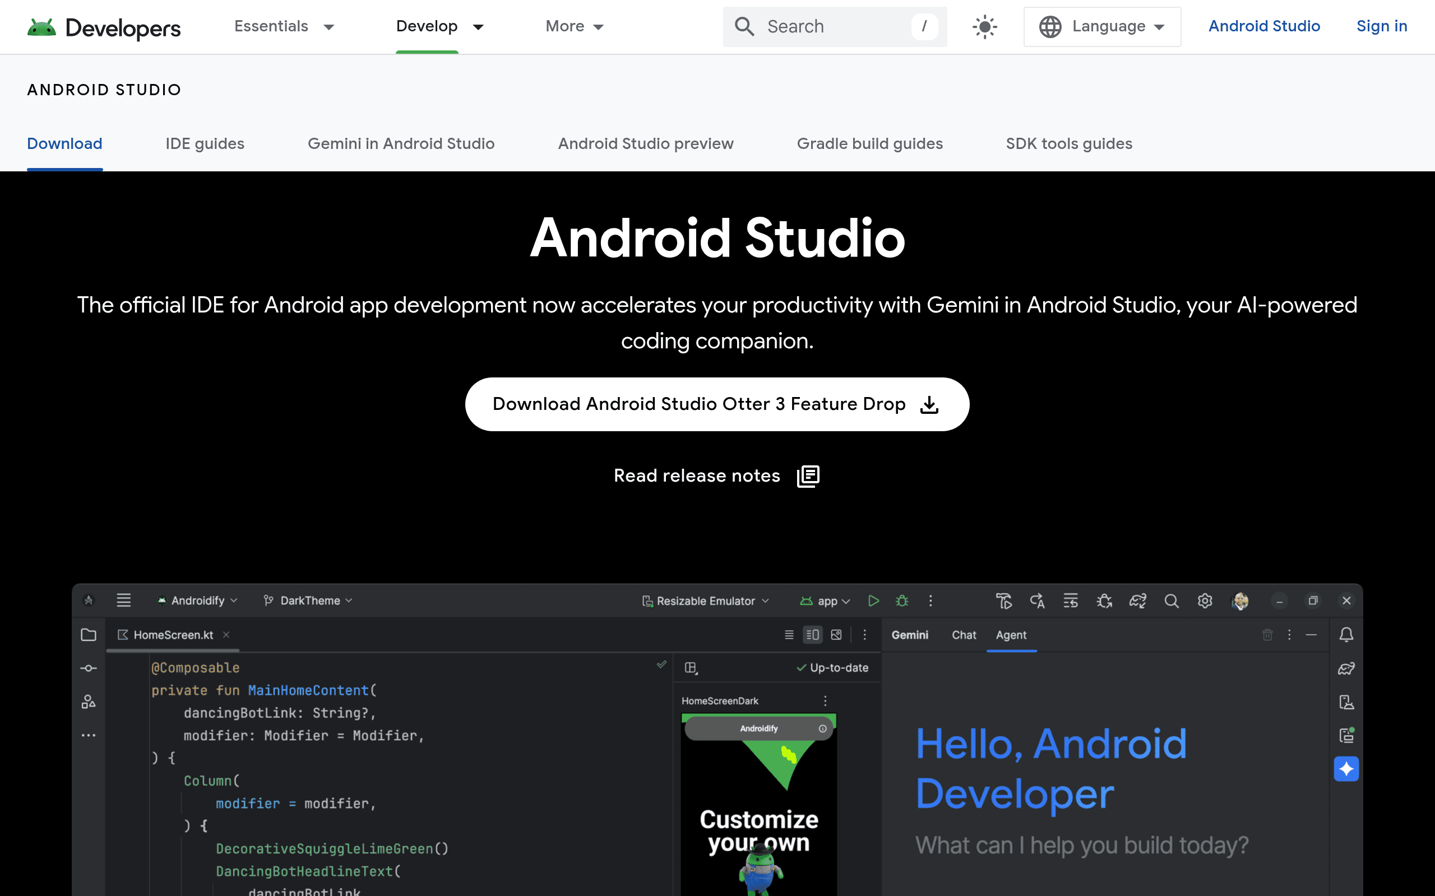1435x896 pixels.
Task: Click the release notes document icon
Action: [808, 476]
